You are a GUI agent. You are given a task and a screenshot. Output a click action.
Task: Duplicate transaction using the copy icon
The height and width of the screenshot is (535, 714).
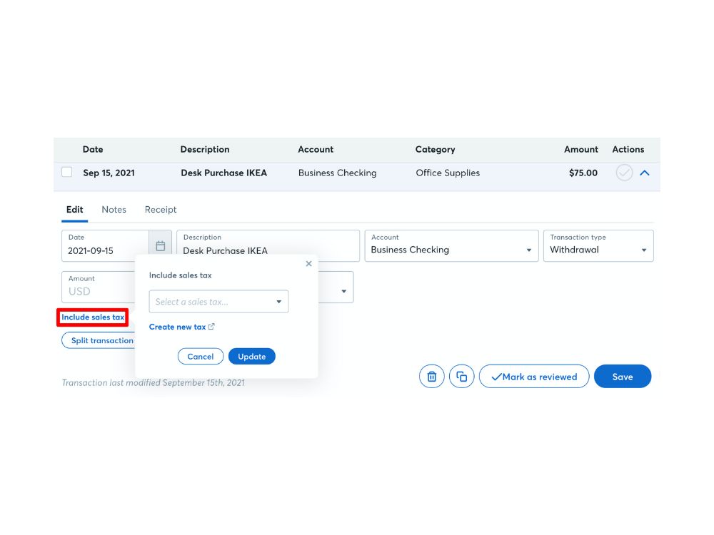461,376
